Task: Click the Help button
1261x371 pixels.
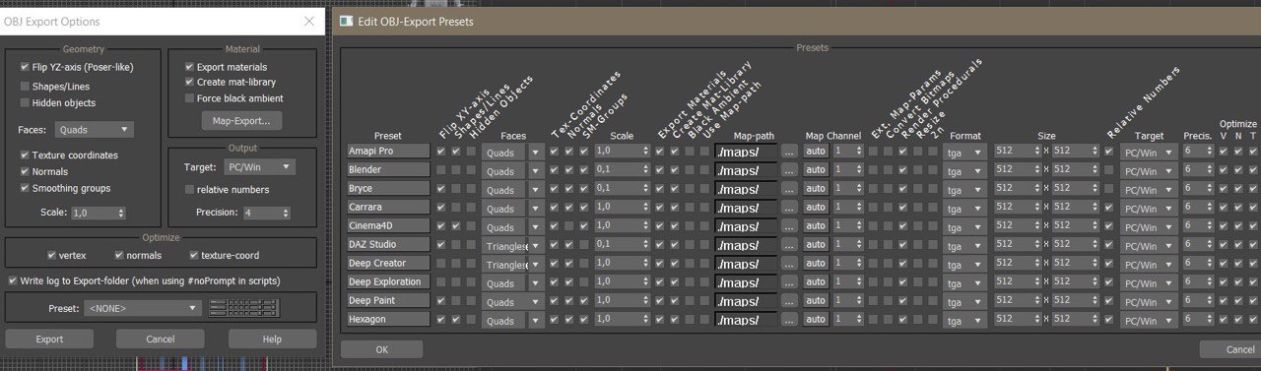Action: 272,339
